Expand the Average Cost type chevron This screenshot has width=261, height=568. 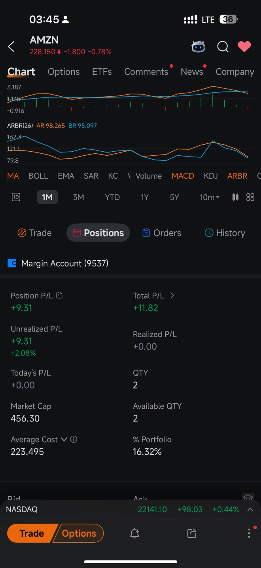tap(64, 439)
